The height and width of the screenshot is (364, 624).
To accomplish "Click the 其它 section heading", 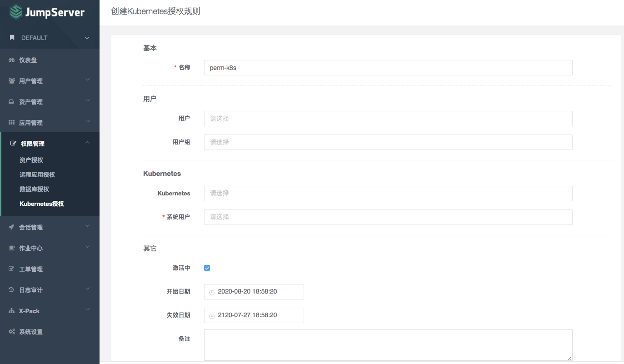I will point(150,249).
